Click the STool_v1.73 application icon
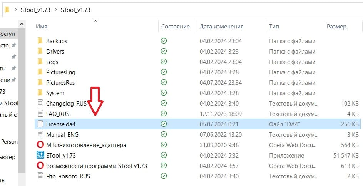The height and width of the screenshot is (186, 363). (40, 155)
